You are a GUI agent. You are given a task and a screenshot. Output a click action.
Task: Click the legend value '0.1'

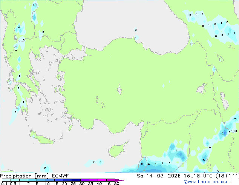click(x=4, y=183)
